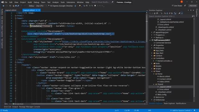The height and width of the screenshot is (112, 199).
Task: Click the Visual Studio search magnifier icon
Action: [x=113, y=2]
